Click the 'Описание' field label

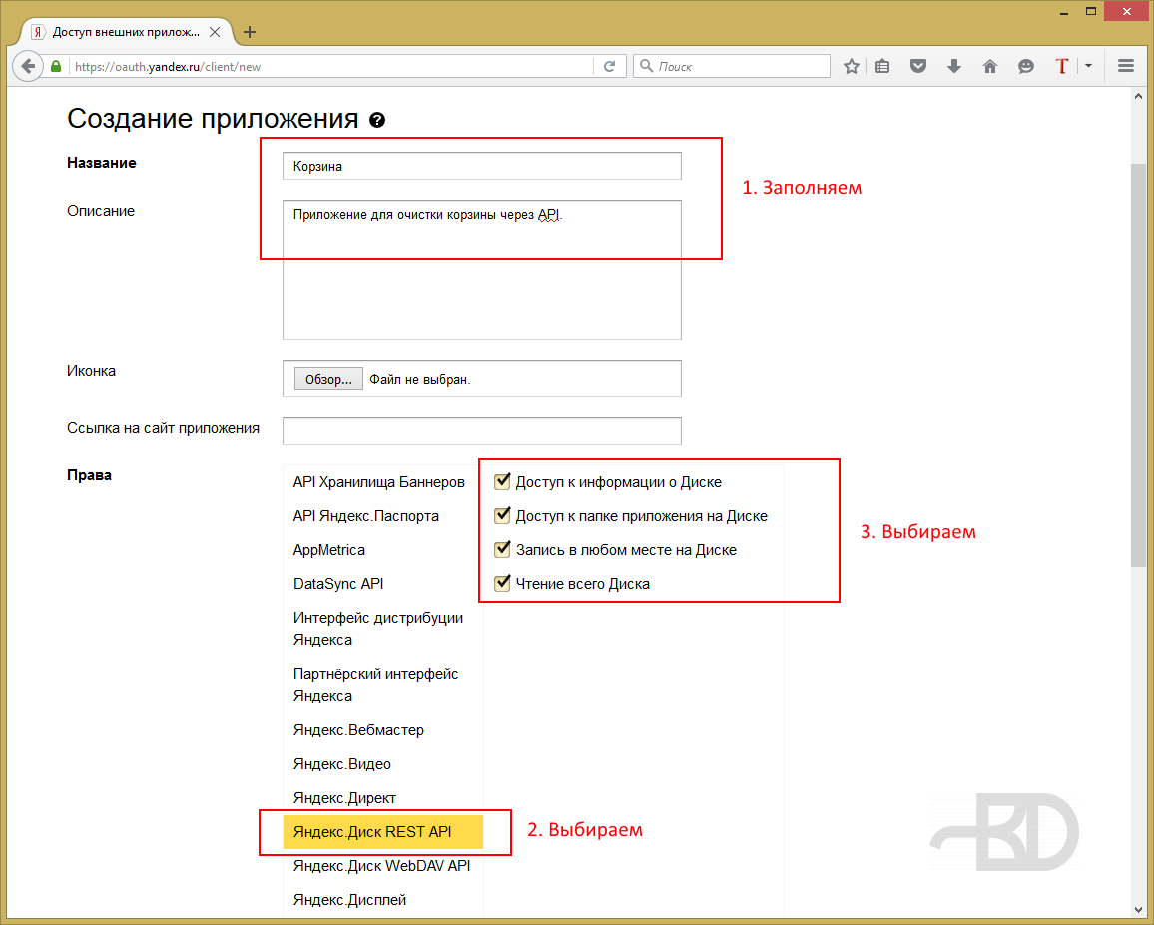point(101,211)
